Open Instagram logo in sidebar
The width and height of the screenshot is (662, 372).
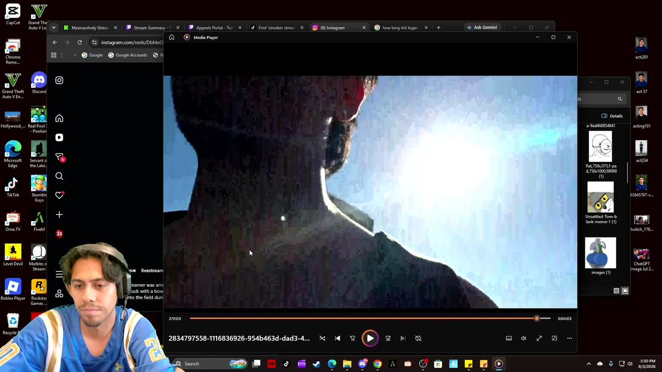(59, 81)
